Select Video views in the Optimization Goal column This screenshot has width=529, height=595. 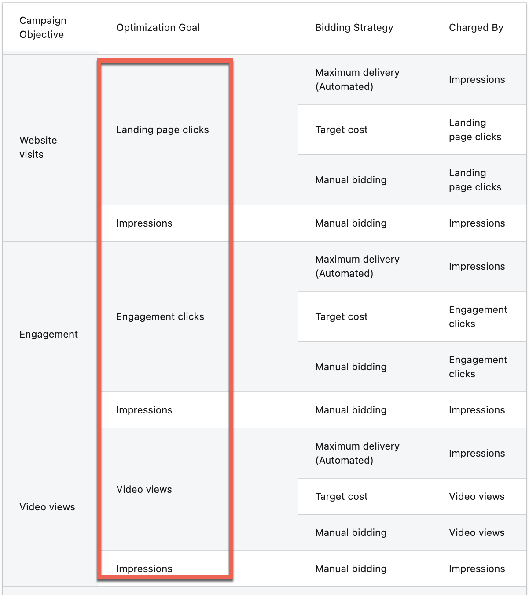click(x=144, y=489)
